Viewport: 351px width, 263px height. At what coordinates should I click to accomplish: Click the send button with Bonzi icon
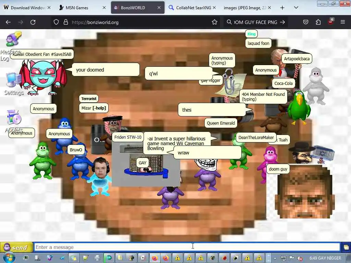pos(16,247)
